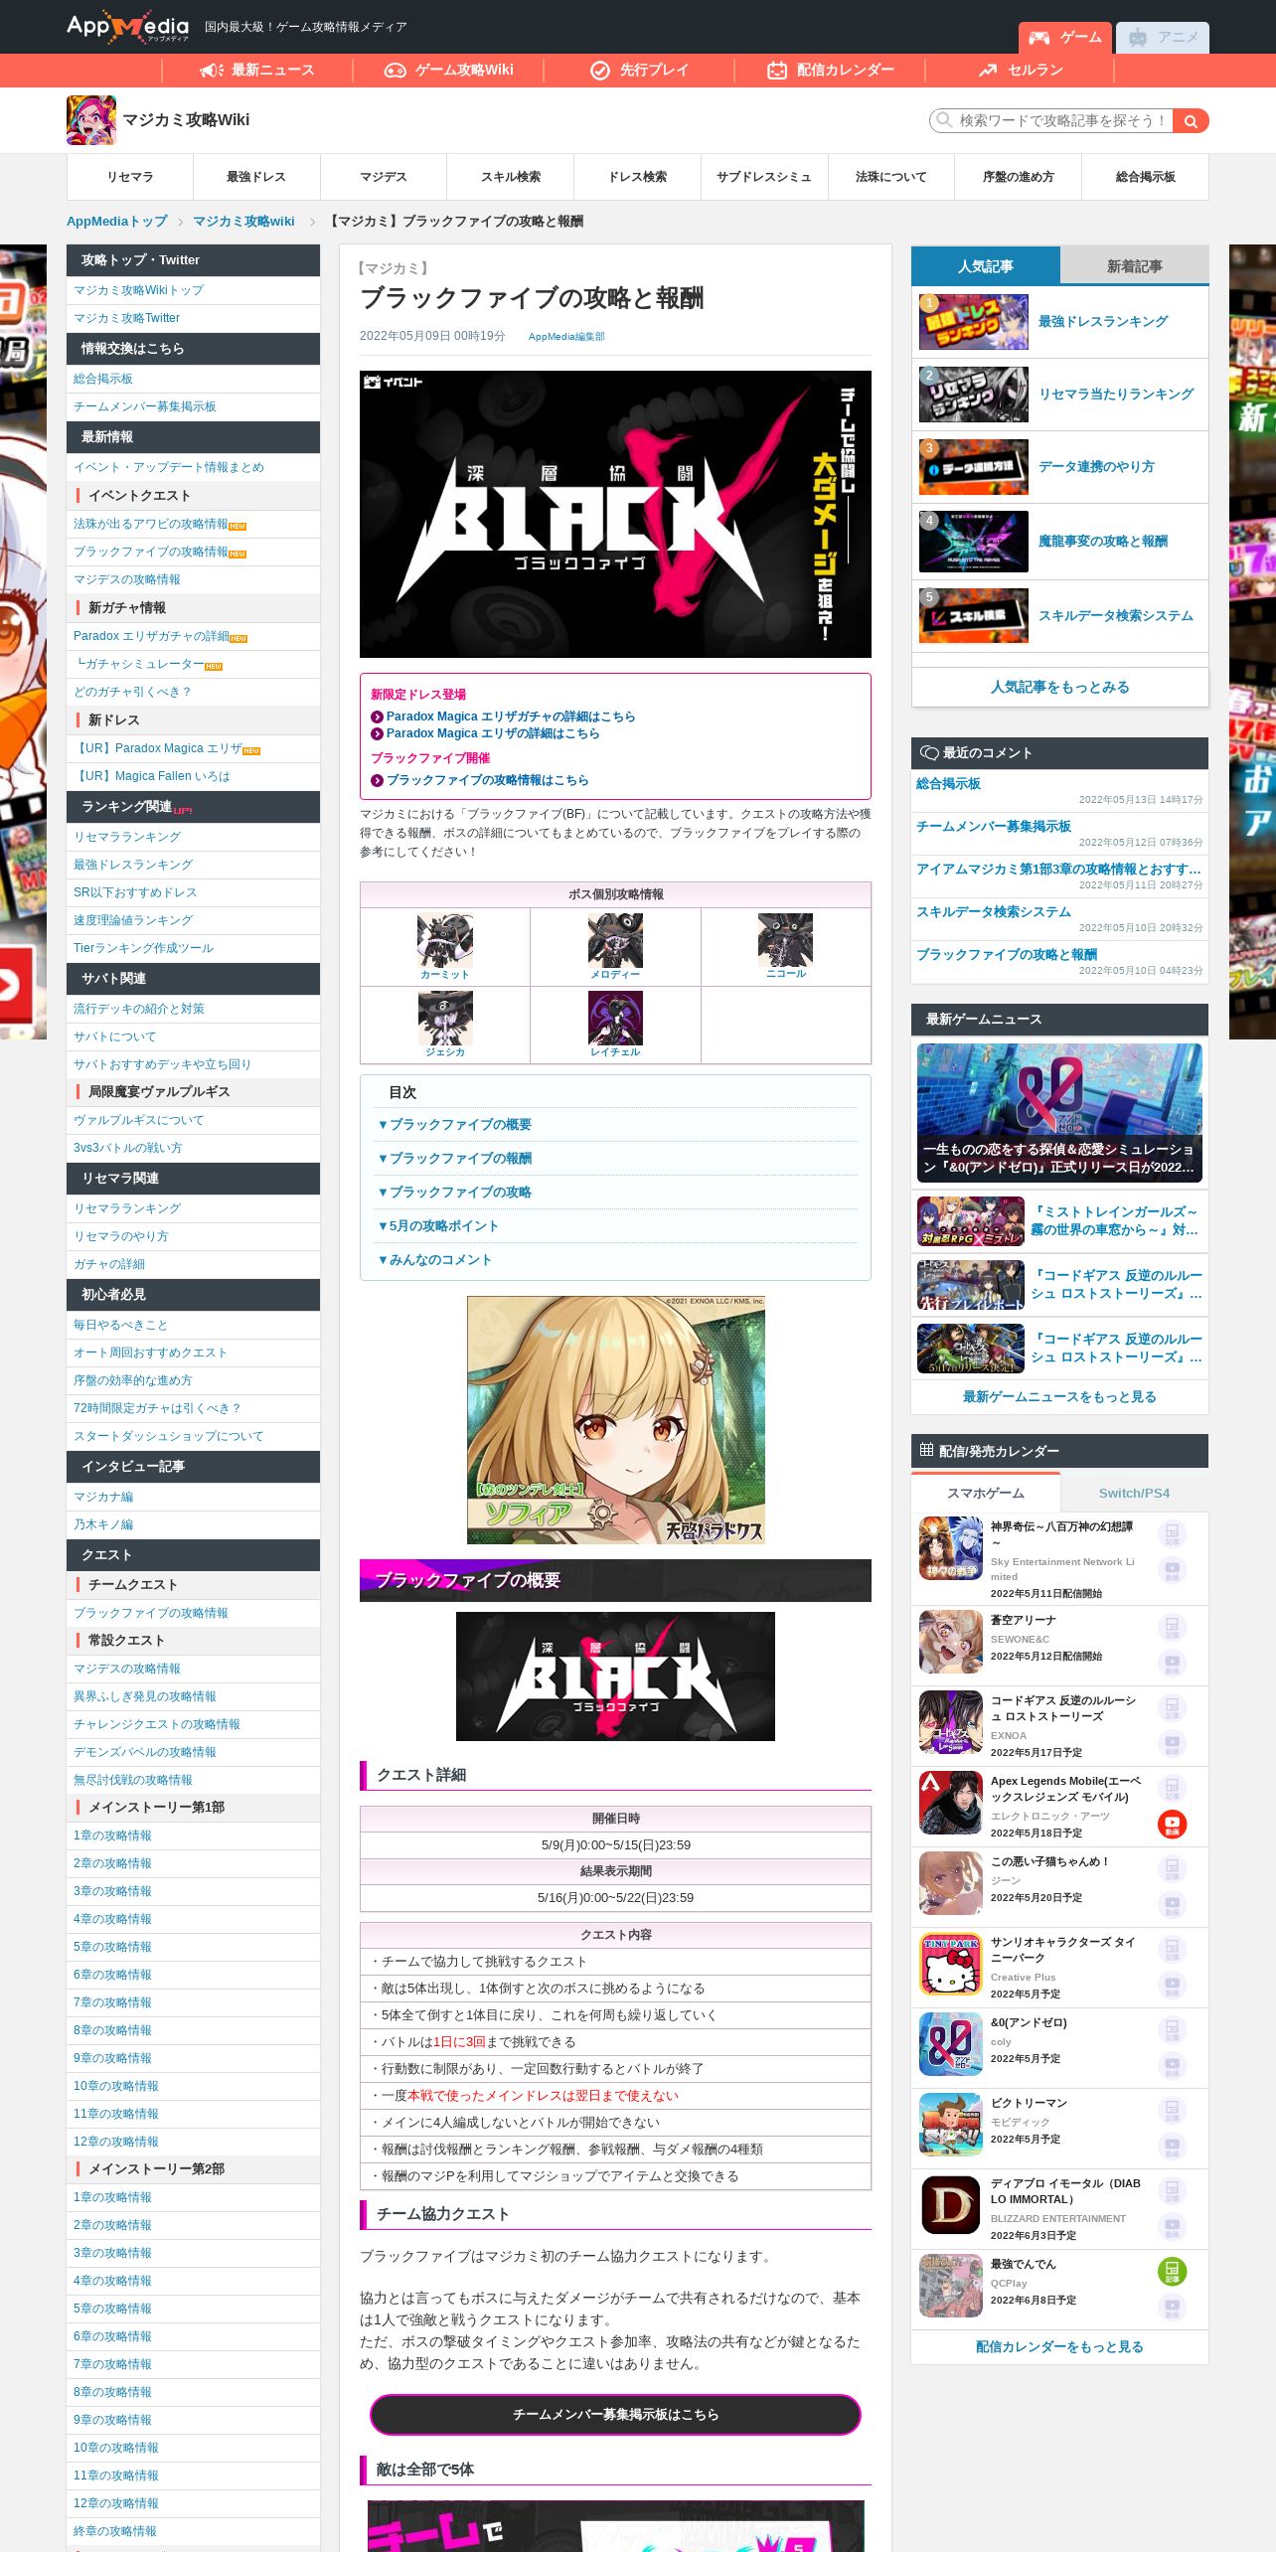The image size is (1276, 2552).
Task: Click ニコール boss icon
Action: 785,941
